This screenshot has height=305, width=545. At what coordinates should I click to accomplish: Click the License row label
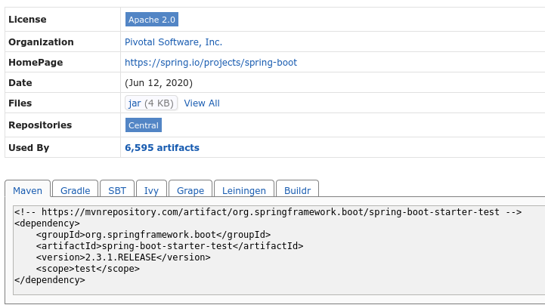point(27,20)
